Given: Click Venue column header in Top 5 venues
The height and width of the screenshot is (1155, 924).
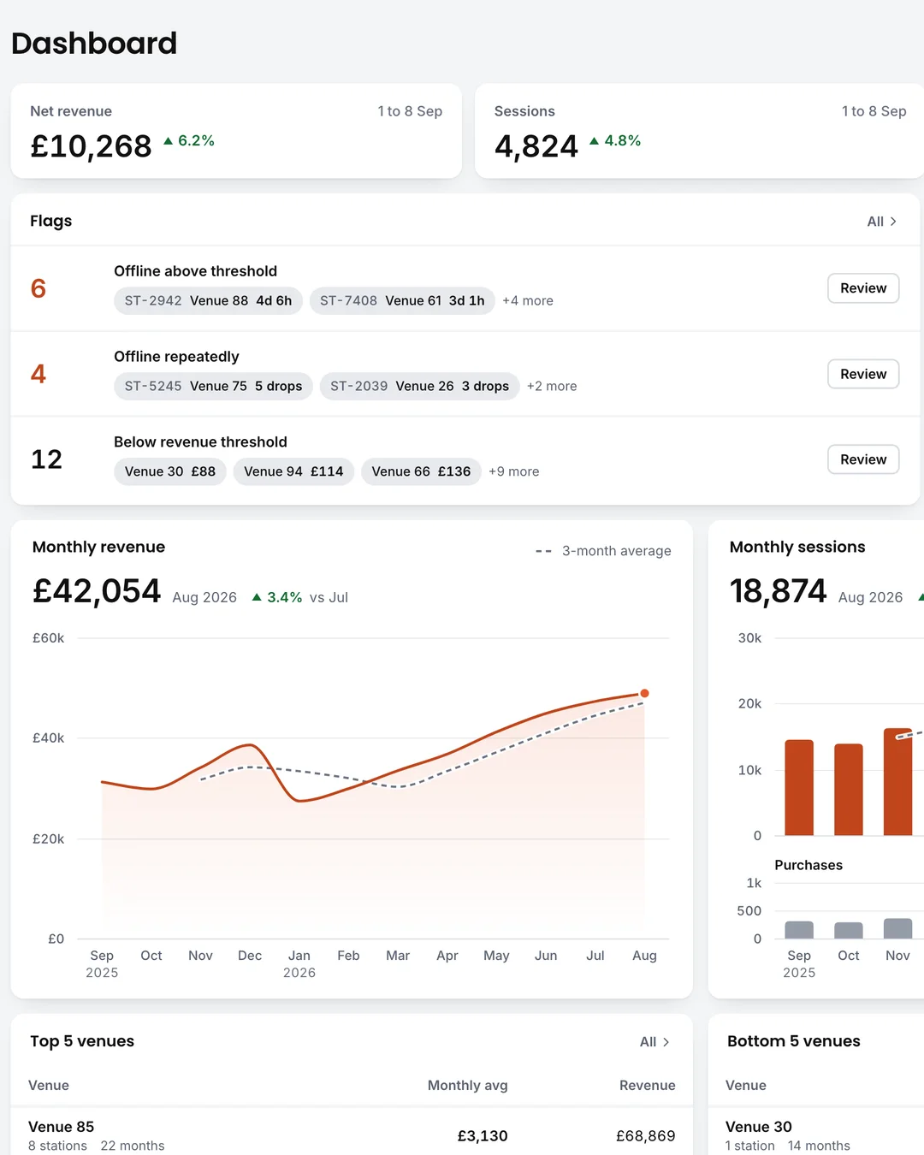Looking at the screenshot, I should (49, 1086).
